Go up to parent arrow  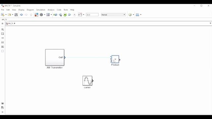[31, 15]
